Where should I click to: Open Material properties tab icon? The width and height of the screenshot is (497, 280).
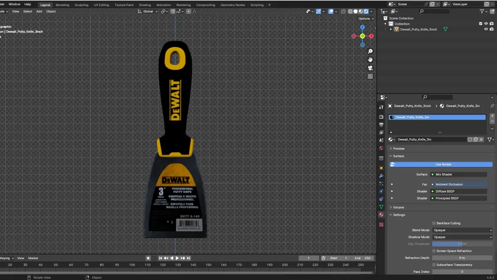click(381, 215)
